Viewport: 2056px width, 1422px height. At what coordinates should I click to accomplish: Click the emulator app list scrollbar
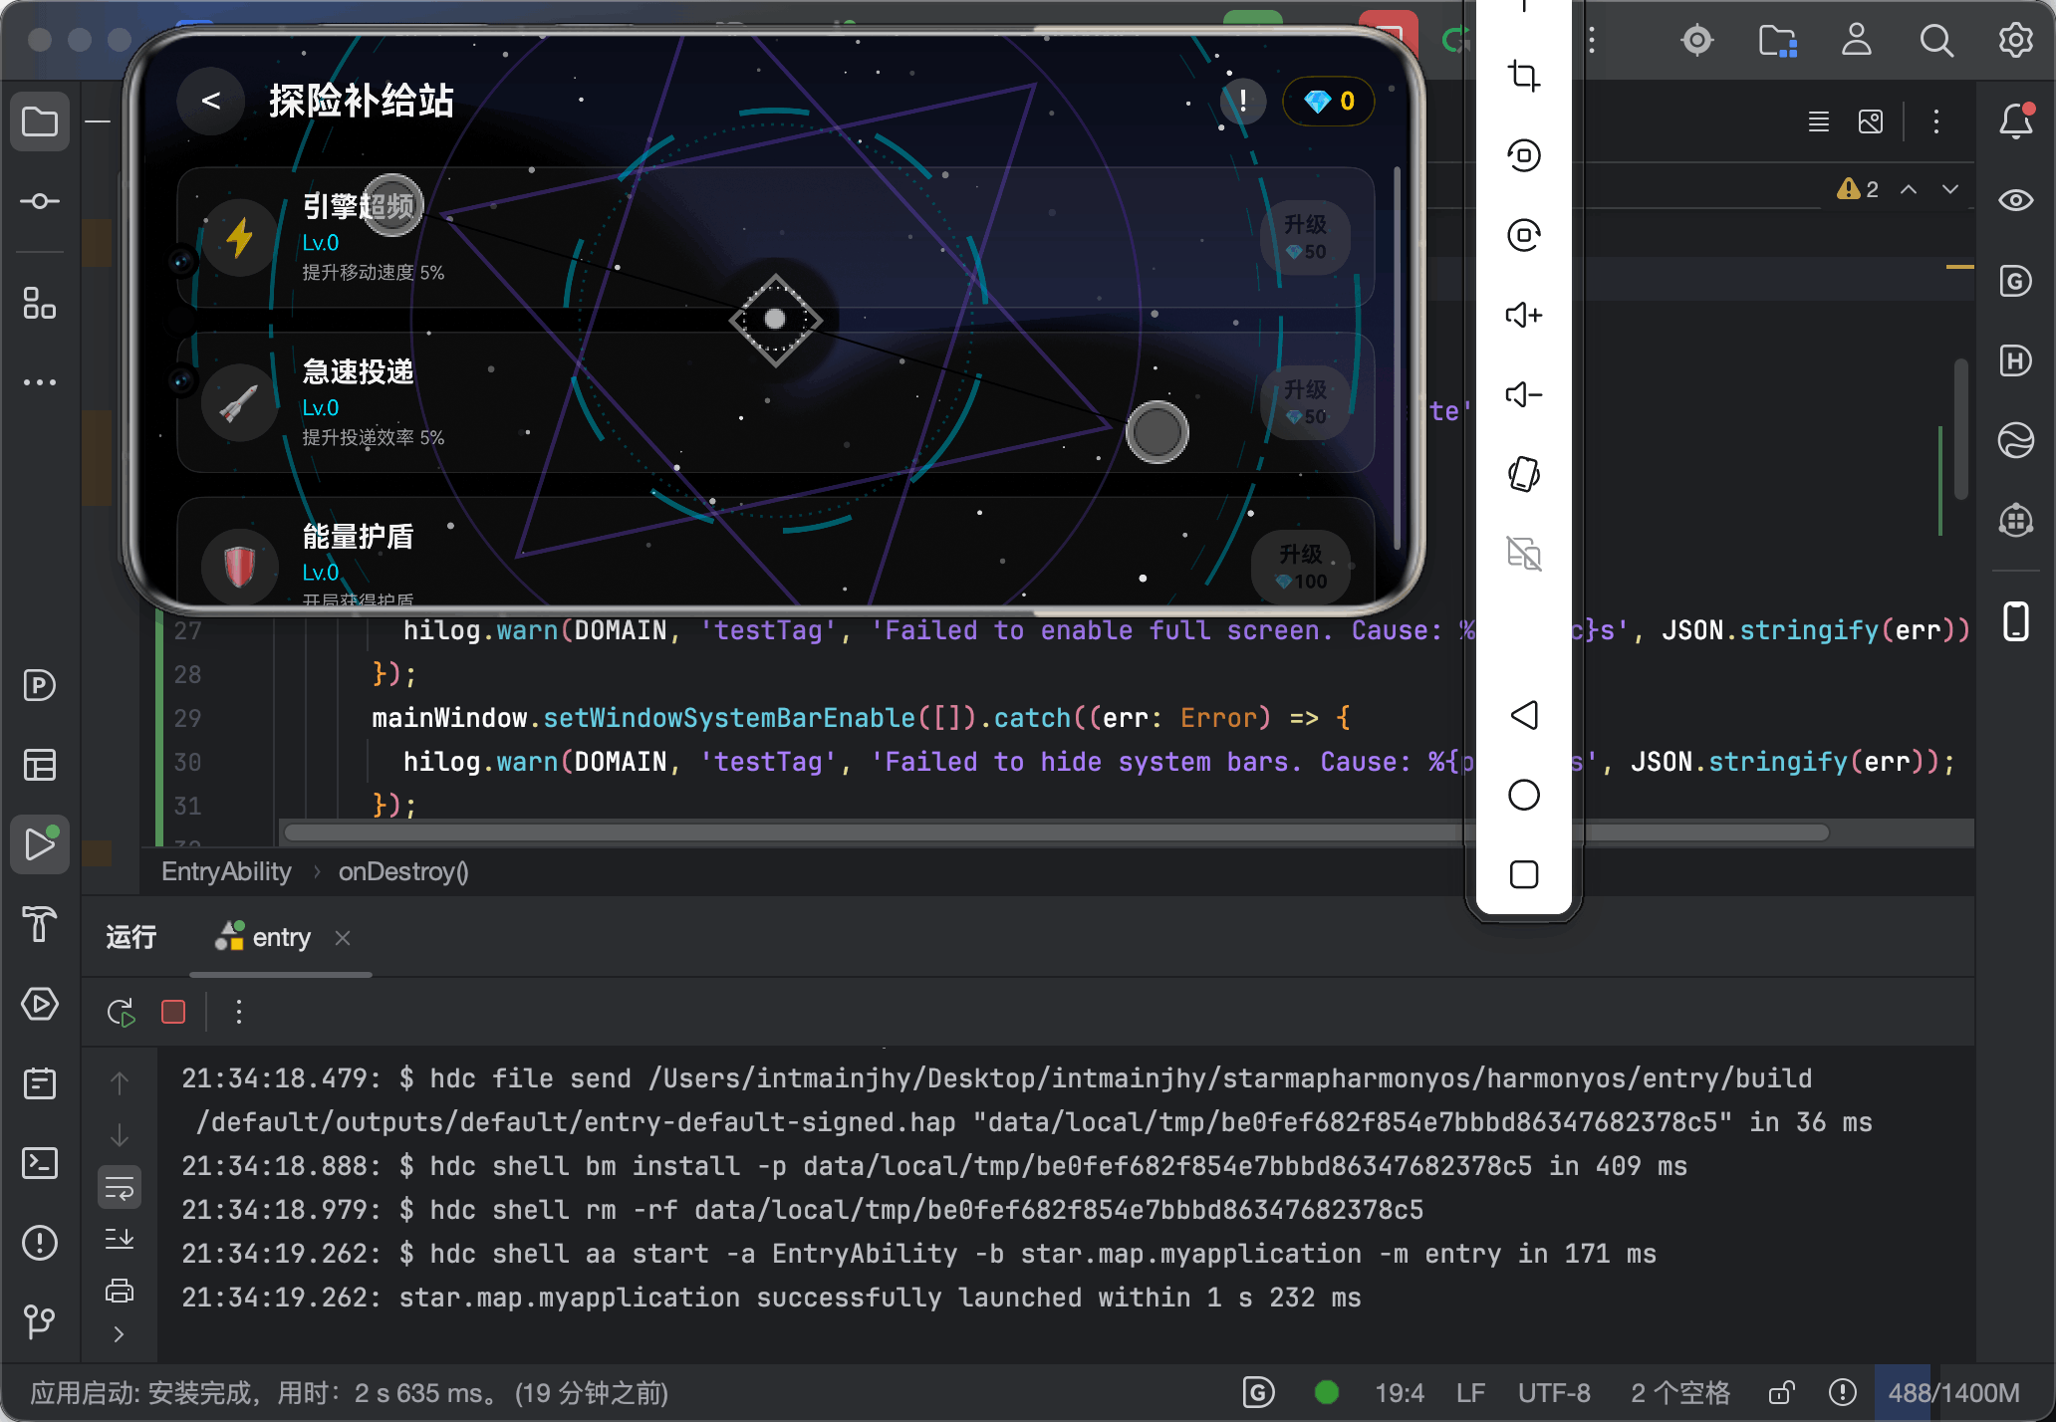point(1397,358)
